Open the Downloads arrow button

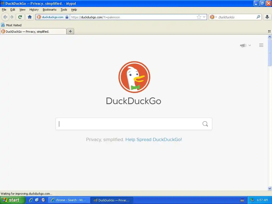tap(267, 17)
